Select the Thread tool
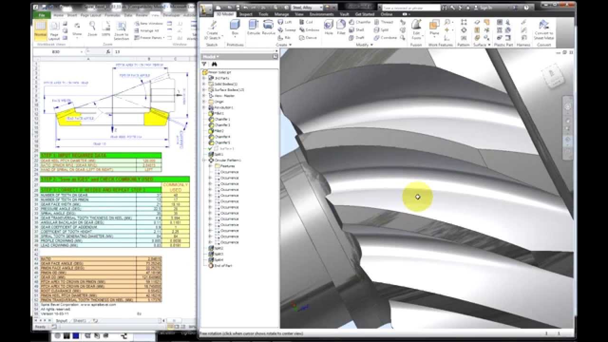This screenshot has width=608, height=342. [x=383, y=22]
